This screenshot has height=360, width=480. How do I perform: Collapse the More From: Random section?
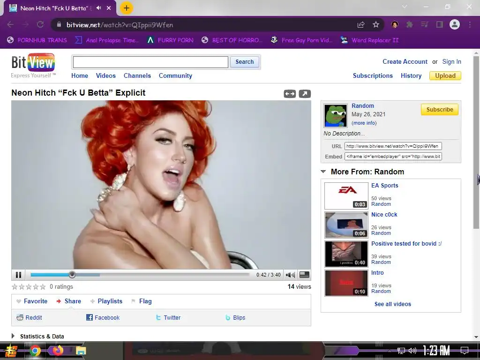[x=323, y=172]
